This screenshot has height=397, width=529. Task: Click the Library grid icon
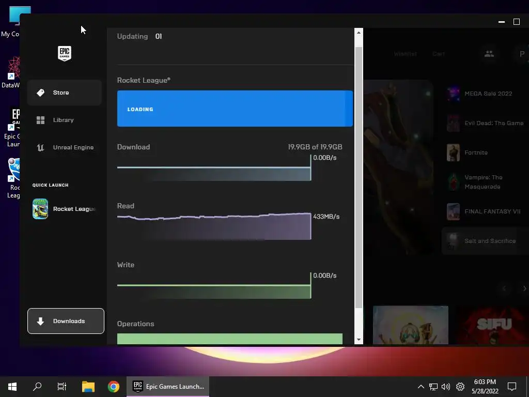[40, 120]
